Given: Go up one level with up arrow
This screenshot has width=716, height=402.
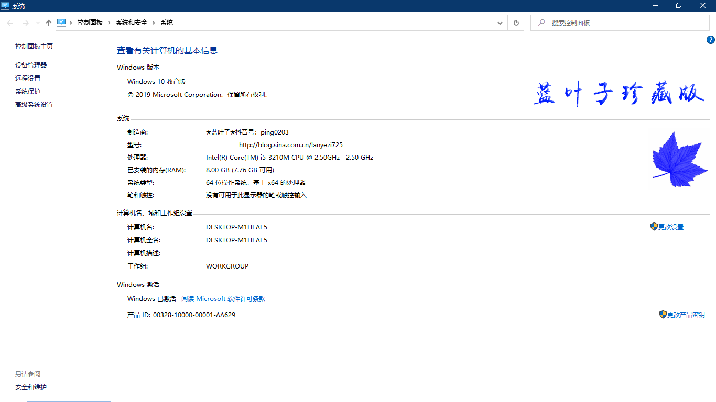Looking at the screenshot, I should coord(49,23).
